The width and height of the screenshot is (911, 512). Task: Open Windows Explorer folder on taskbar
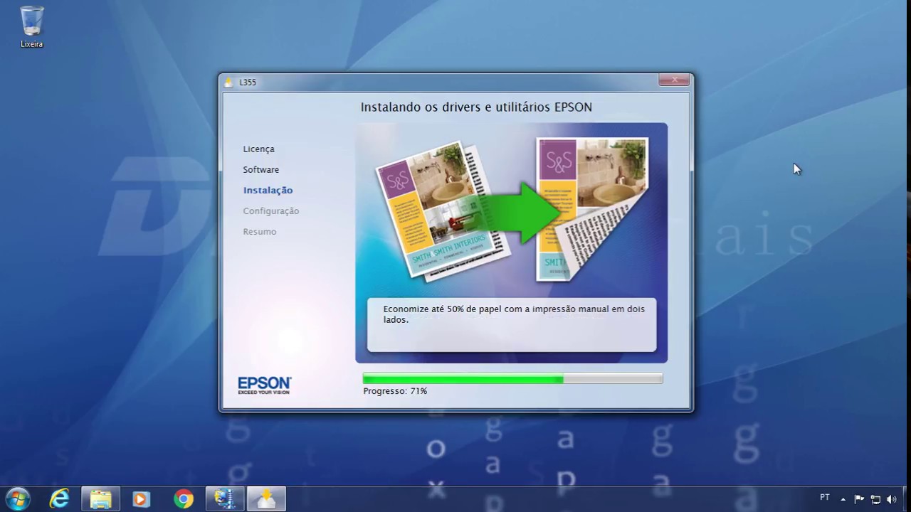(x=101, y=499)
